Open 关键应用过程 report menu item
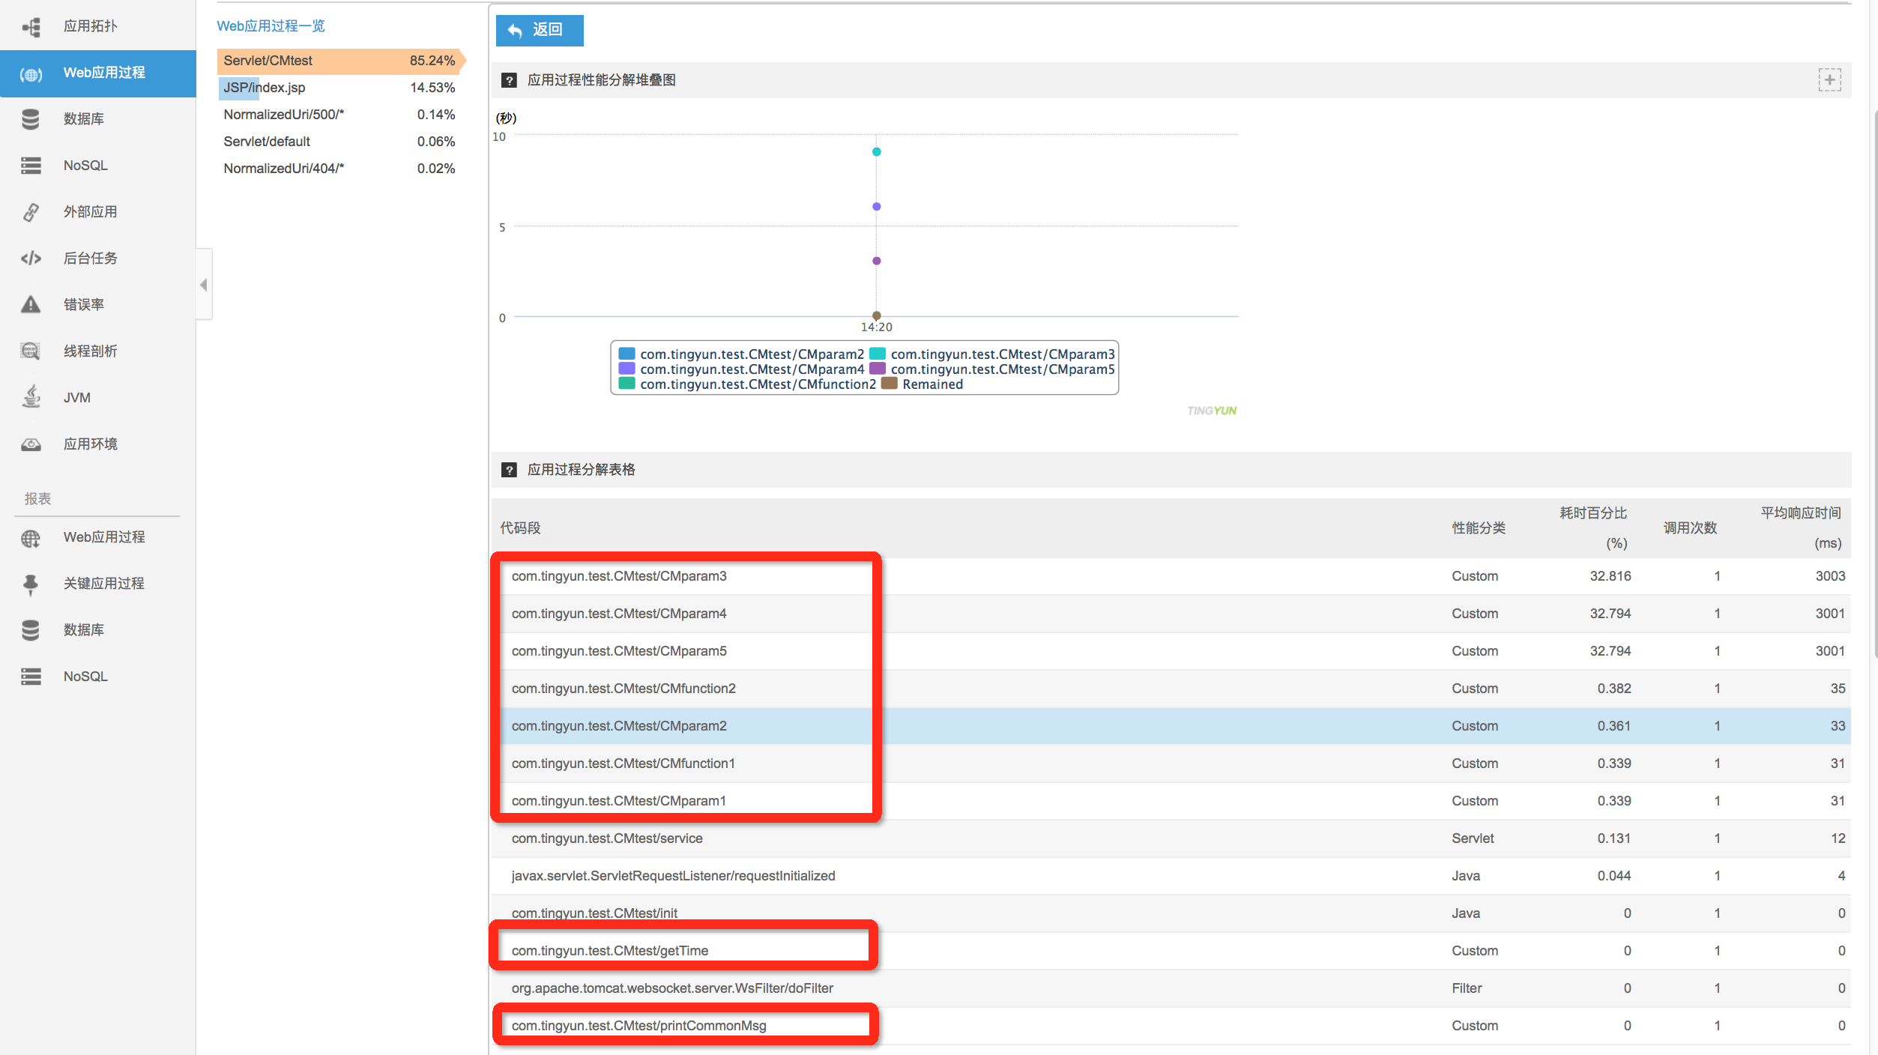The height and width of the screenshot is (1055, 1878). (103, 584)
